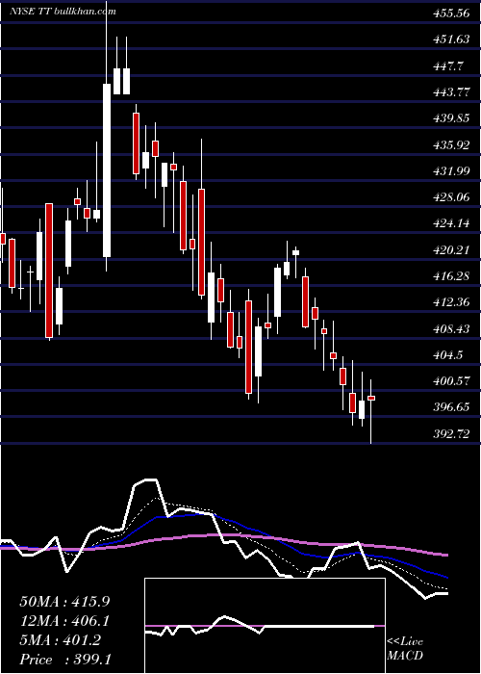This screenshot has height=674, width=481.
Task: Click the 447.7 price axis label
Action: click(448, 65)
